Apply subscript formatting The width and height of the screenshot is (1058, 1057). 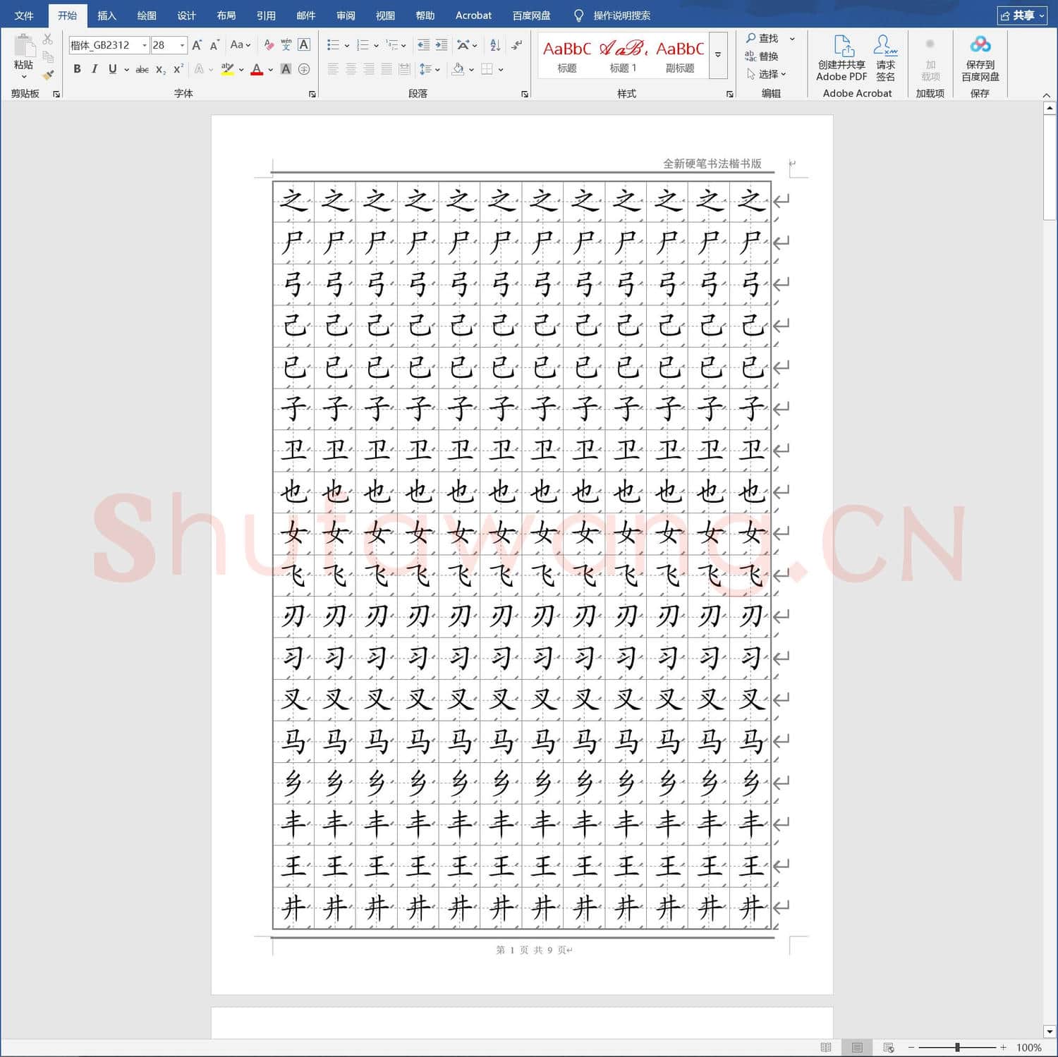click(161, 69)
